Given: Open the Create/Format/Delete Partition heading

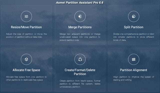Looking at the screenshot, I should [x=80, y=72].
